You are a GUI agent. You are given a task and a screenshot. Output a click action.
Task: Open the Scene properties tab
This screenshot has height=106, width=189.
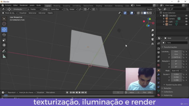pyautogui.click(x=159, y=61)
